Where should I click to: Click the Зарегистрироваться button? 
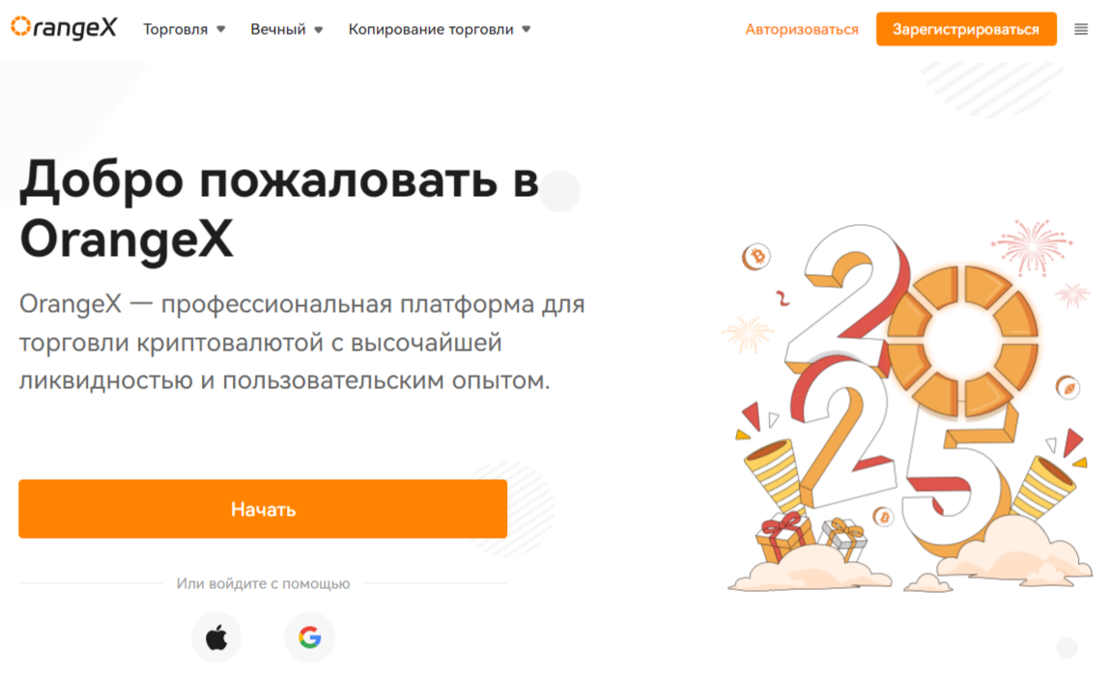tap(966, 29)
